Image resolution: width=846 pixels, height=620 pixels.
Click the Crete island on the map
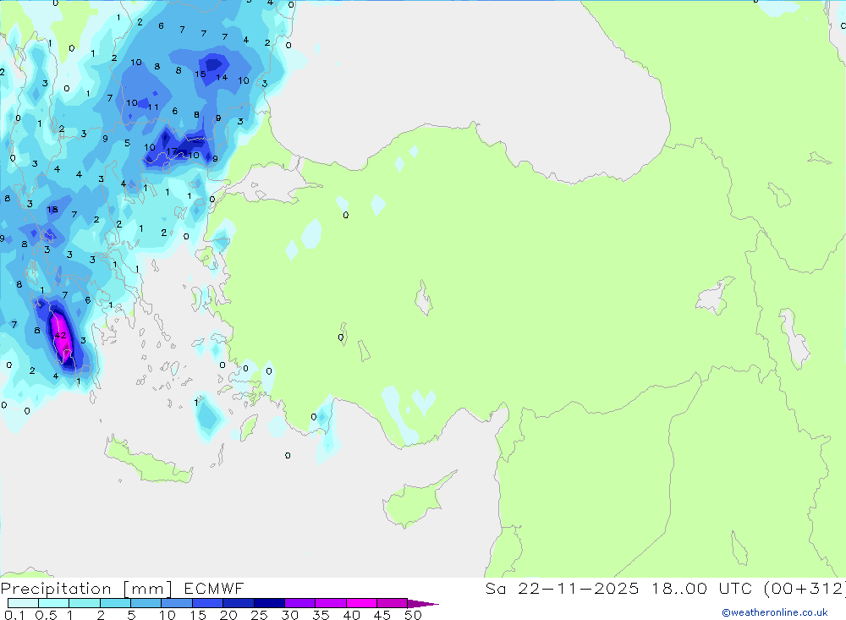pyautogui.click(x=148, y=461)
